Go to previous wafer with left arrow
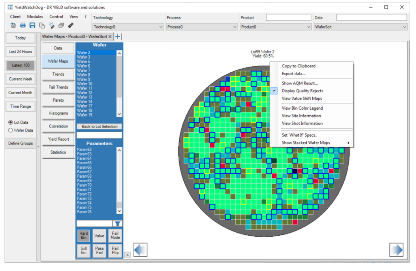This screenshot has height=271, width=416. coord(140,250)
